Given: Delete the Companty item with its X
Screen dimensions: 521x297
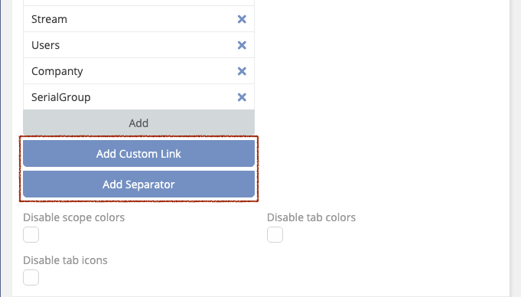Looking at the screenshot, I should (x=242, y=71).
